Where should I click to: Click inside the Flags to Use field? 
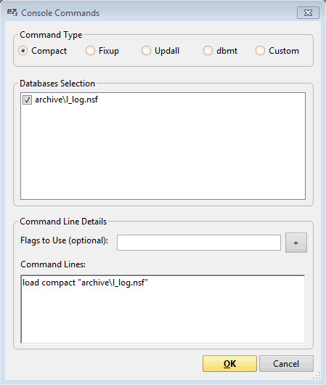199,243
